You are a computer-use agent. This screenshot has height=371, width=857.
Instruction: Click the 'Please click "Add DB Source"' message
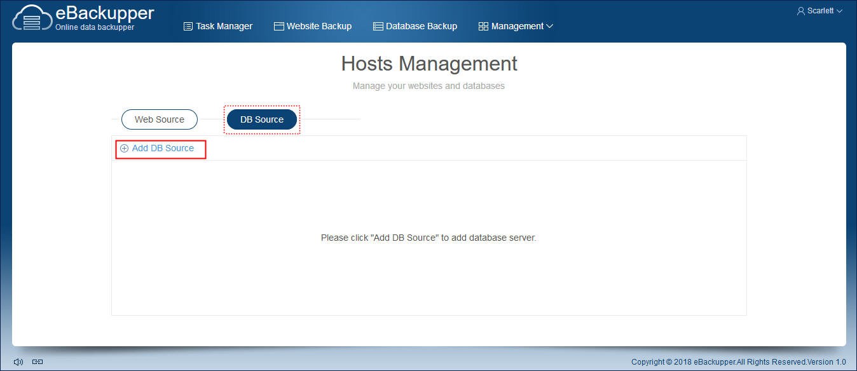428,238
